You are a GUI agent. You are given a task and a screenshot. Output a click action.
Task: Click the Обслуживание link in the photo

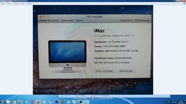pyautogui.click(x=142, y=20)
